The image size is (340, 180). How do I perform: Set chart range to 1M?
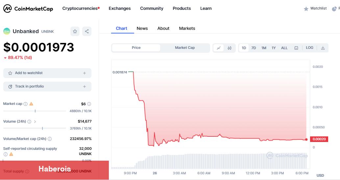(264, 48)
